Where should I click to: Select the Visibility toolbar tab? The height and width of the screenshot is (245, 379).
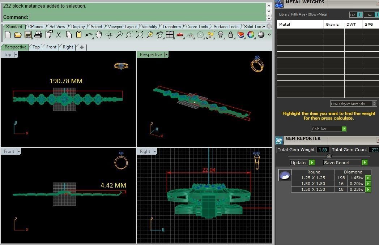149,27
